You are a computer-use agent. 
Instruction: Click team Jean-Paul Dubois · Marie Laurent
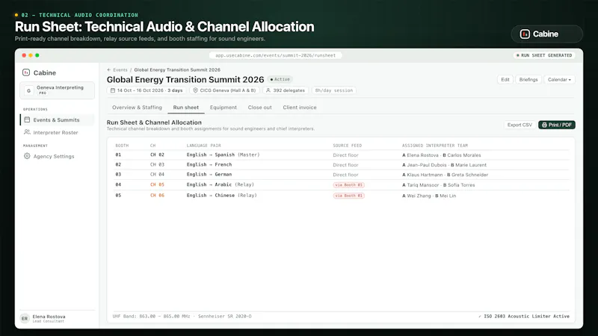coord(444,165)
